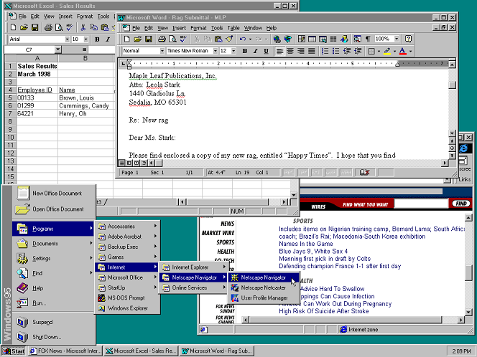Viewport: 477px width, 357px height.
Task: Click the Windows Start button
Action: [14, 351]
